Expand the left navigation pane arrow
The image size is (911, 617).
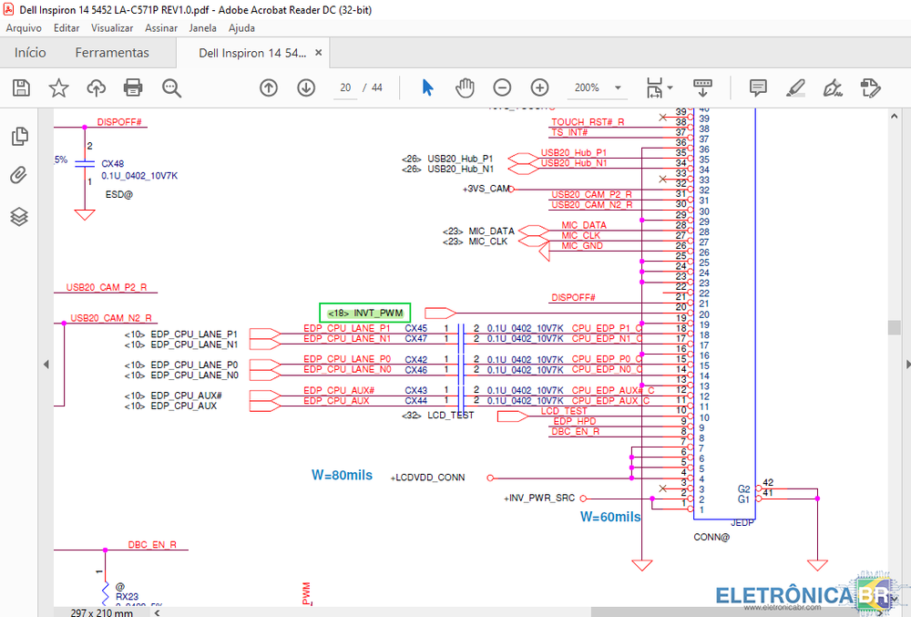(x=46, y=364)
